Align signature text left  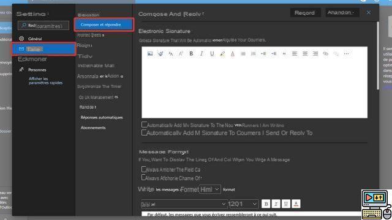(295, 54)
